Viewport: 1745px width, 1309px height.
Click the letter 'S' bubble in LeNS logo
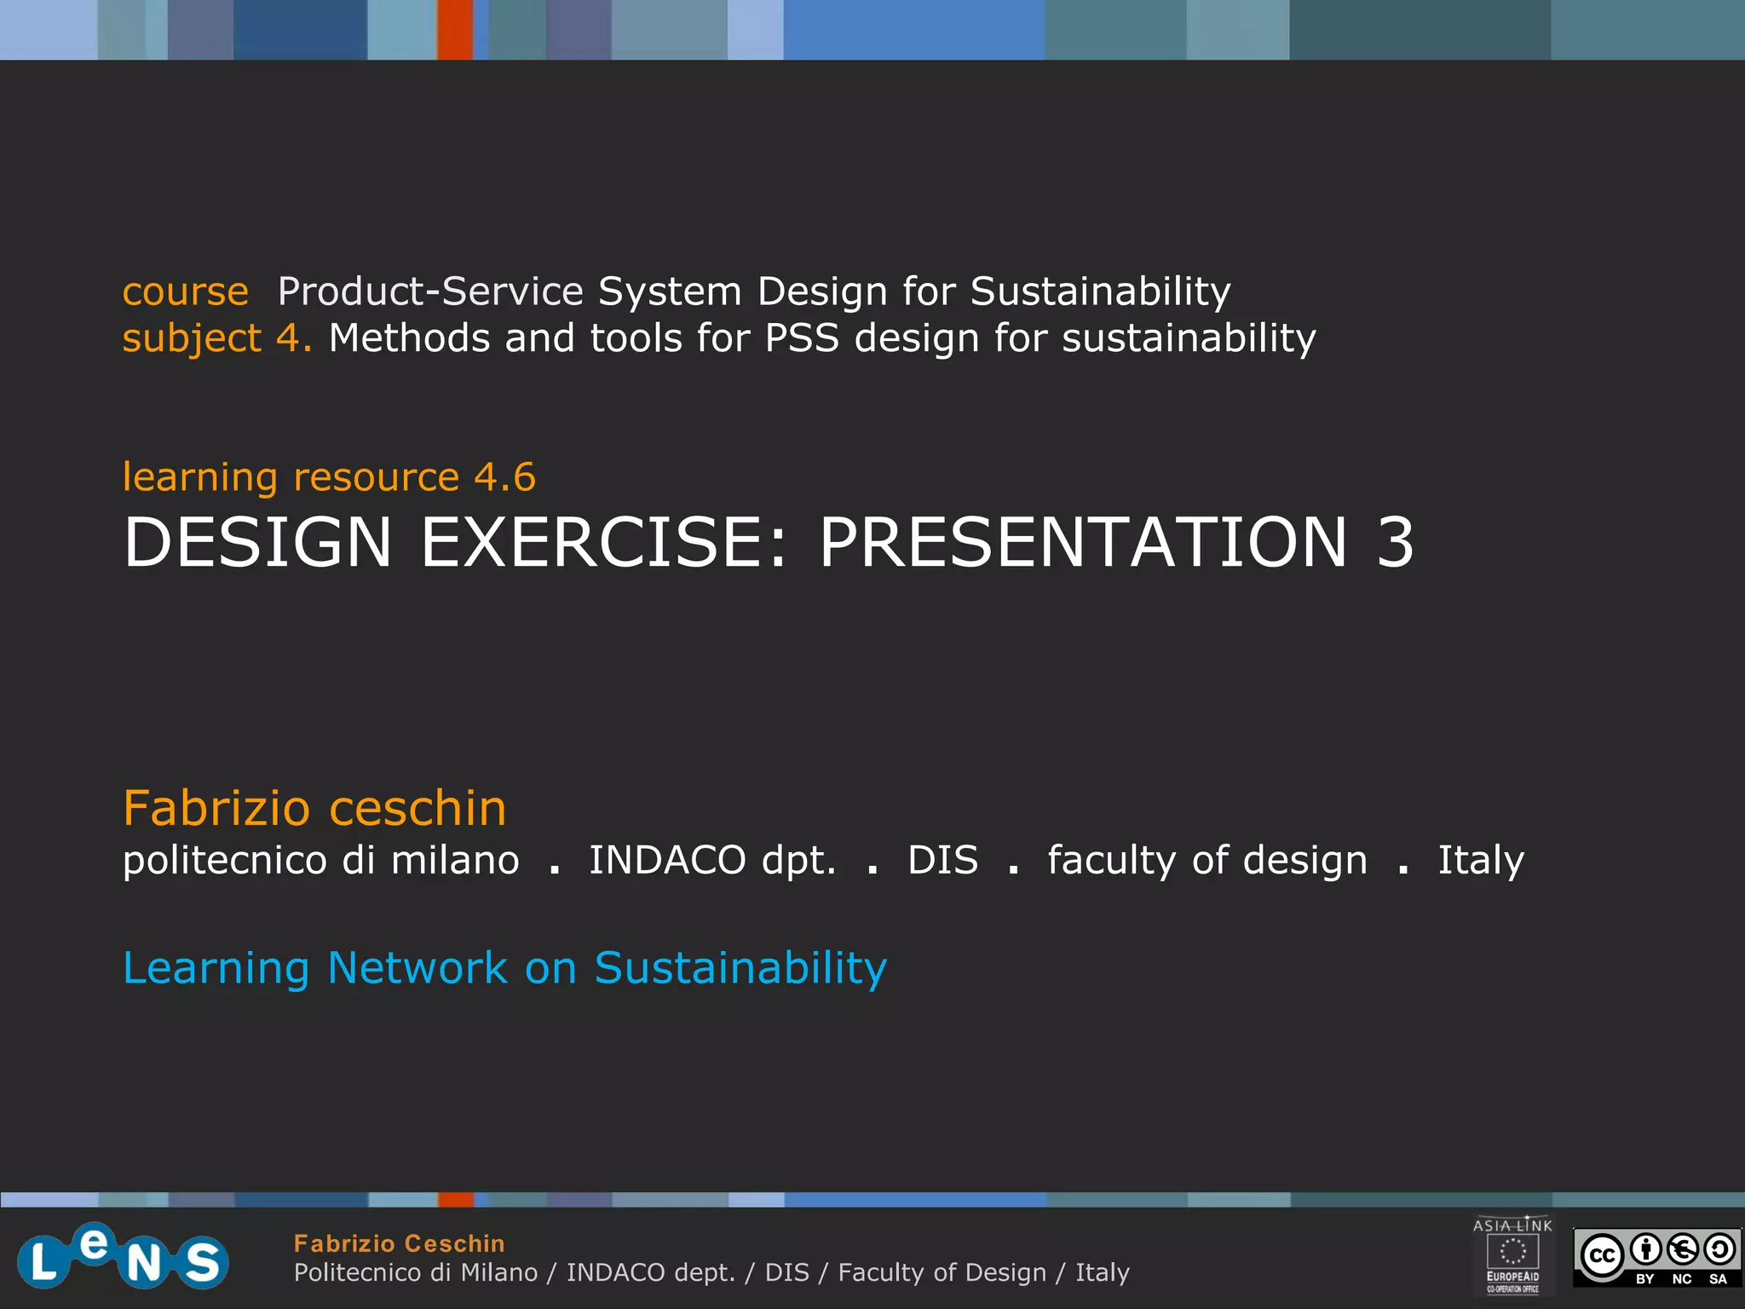tap(202, 1262)
